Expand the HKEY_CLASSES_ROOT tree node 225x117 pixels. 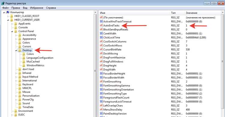[x=8, y=16]
